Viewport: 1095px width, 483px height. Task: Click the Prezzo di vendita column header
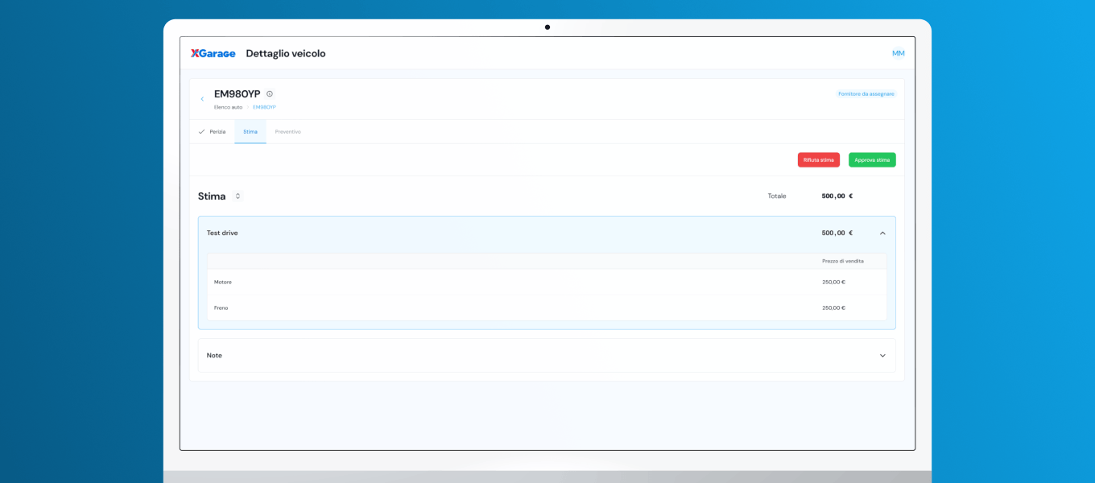(843, 261)
